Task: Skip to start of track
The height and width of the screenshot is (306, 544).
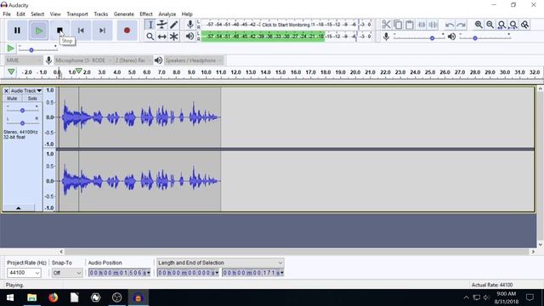Action: pyautogui.click(x=81, y=31)
